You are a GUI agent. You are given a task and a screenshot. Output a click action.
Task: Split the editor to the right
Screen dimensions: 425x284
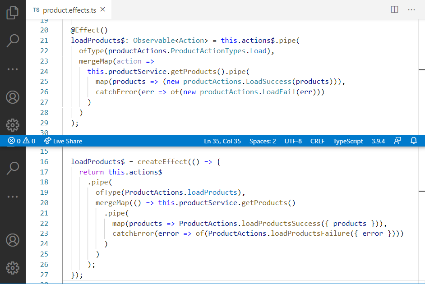[x=394, y=9]
